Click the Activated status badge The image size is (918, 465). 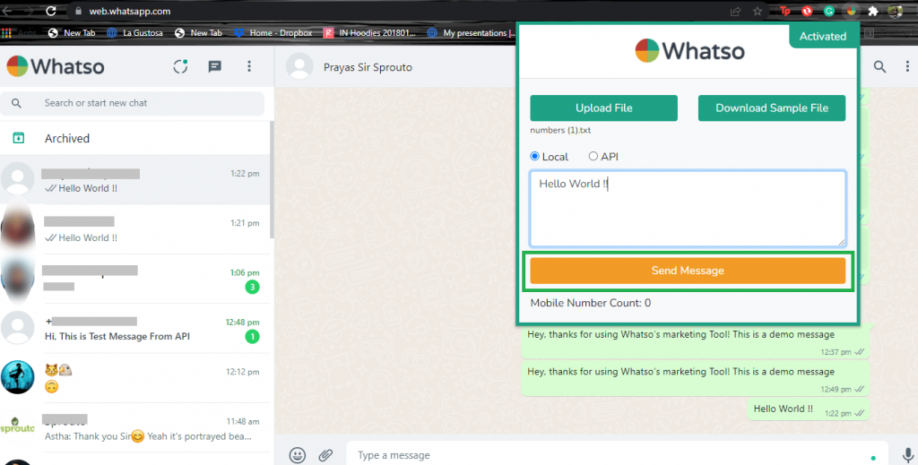coord(823,36)
